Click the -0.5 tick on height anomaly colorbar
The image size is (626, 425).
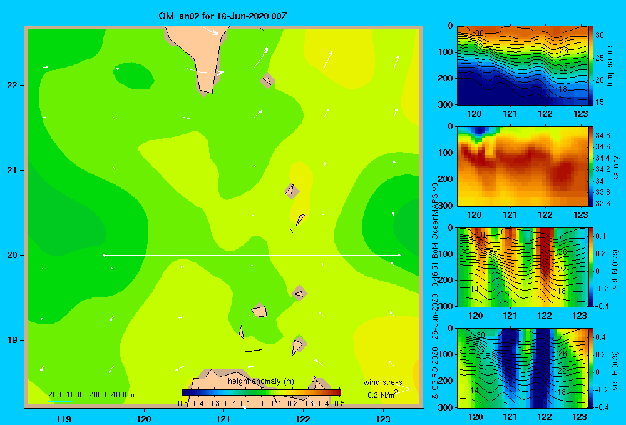pyautogui.click(x=181, y=404)
